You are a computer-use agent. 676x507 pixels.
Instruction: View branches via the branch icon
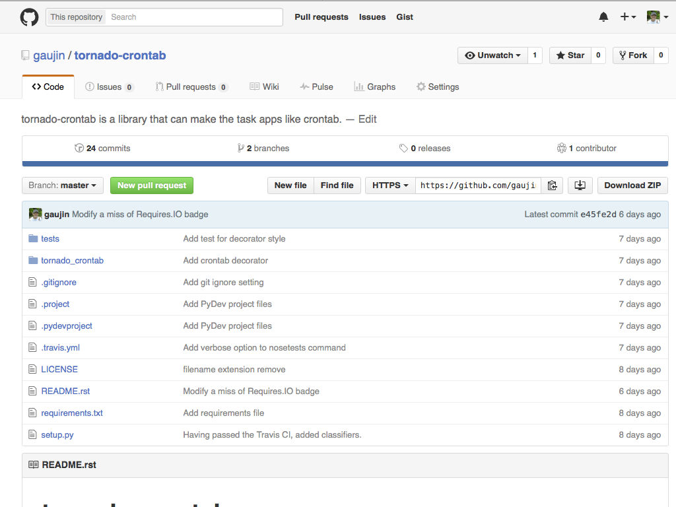tap(242, 148)
